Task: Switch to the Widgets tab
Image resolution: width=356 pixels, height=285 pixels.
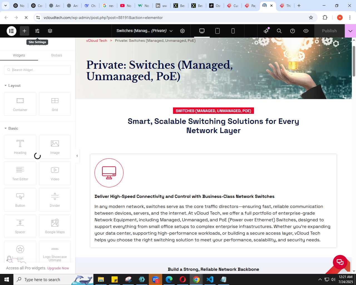Action: point(19,55)
